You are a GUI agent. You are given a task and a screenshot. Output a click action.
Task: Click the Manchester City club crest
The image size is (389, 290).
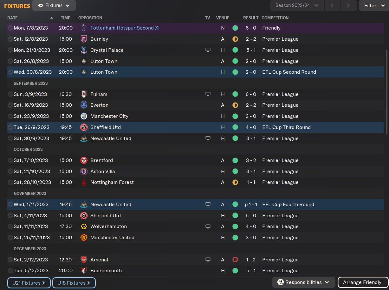point(84,116)
